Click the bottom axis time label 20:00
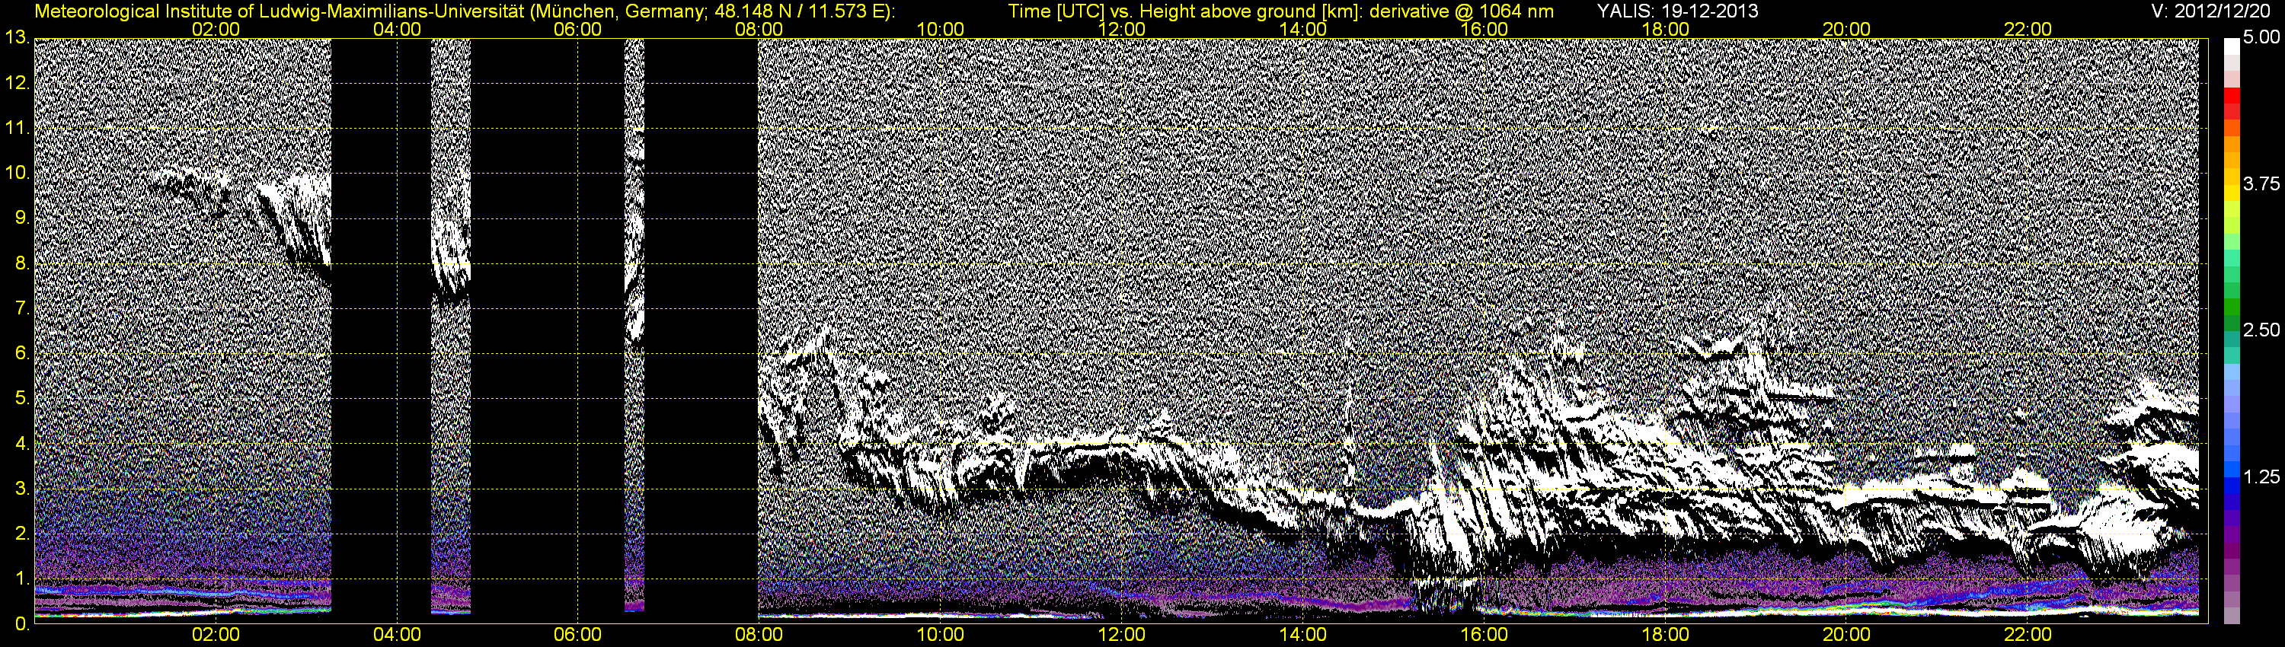Viewport: 2285px width, 647px height. [1847, 635]
